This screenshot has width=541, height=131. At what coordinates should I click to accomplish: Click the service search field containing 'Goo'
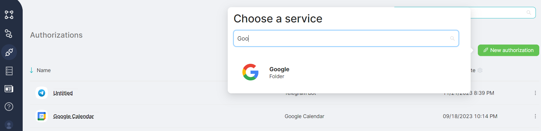pyautogui.click(x=342, y=38)
